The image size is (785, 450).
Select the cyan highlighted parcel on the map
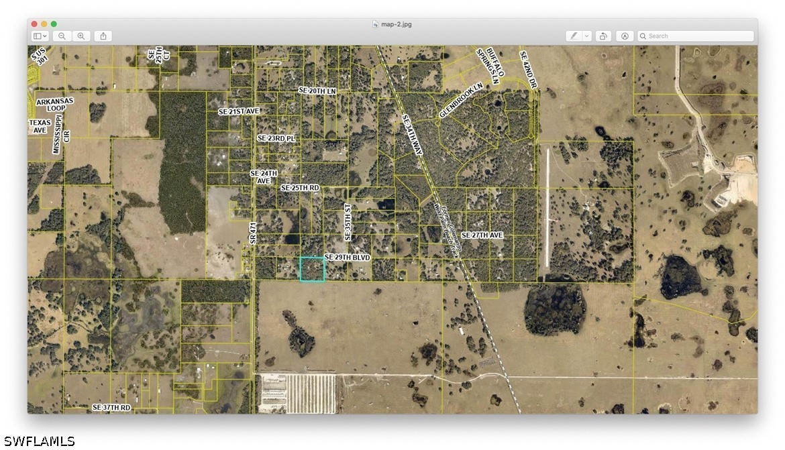click(312, 270)
